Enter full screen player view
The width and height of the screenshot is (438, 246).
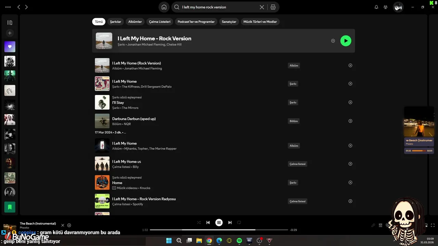[433, 225]
